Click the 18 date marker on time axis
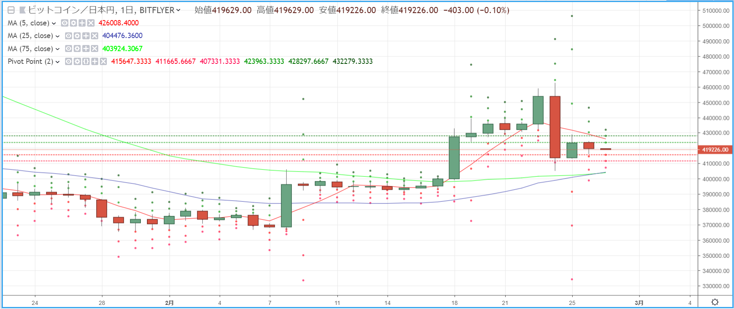734x309 pixels. point(454,303)
